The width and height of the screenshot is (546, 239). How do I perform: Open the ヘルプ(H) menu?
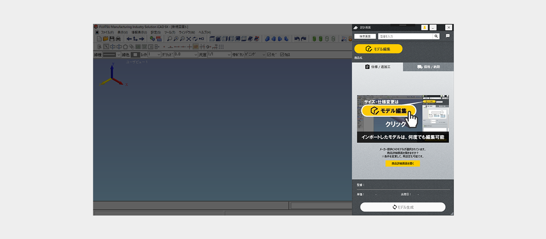coord(205,32)
